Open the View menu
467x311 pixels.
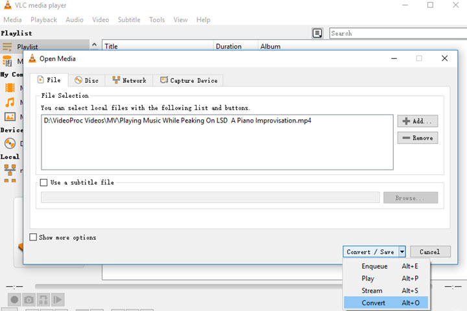(180, 19)
